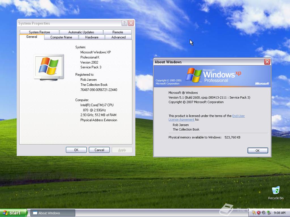Click the '2.93 GHz, 512 MB of RAM' text
The height and width of the screenshot is (217, 290).
point(98,115)
